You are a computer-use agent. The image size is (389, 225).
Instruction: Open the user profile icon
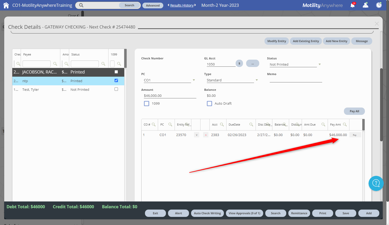point(365,5)
